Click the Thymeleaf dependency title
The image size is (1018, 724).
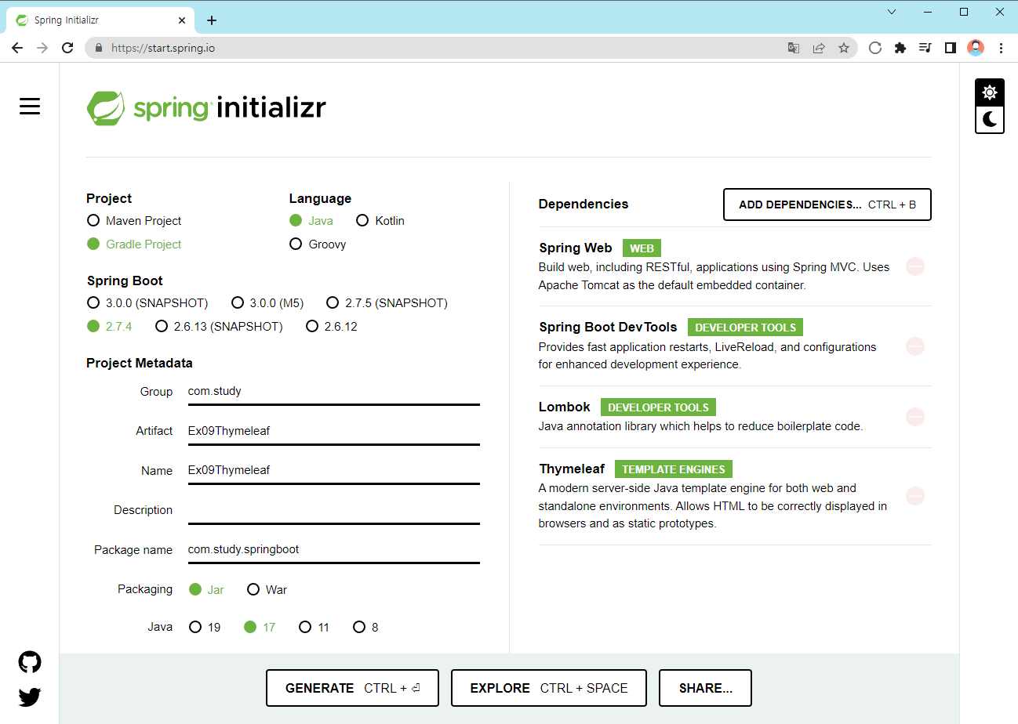(x=572, y=469)
